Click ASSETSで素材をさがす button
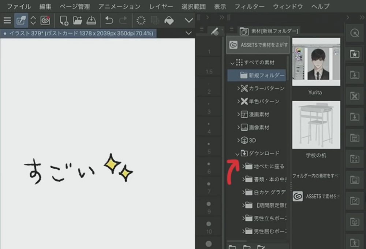The width and height of the screenshot is (366, 249). 258,45
